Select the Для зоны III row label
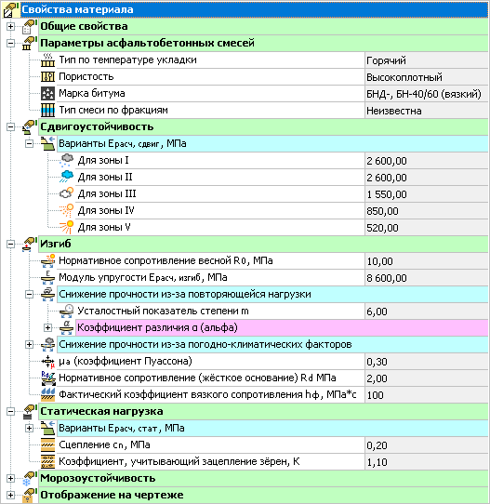Screen dimensions: 490x504 107,193
